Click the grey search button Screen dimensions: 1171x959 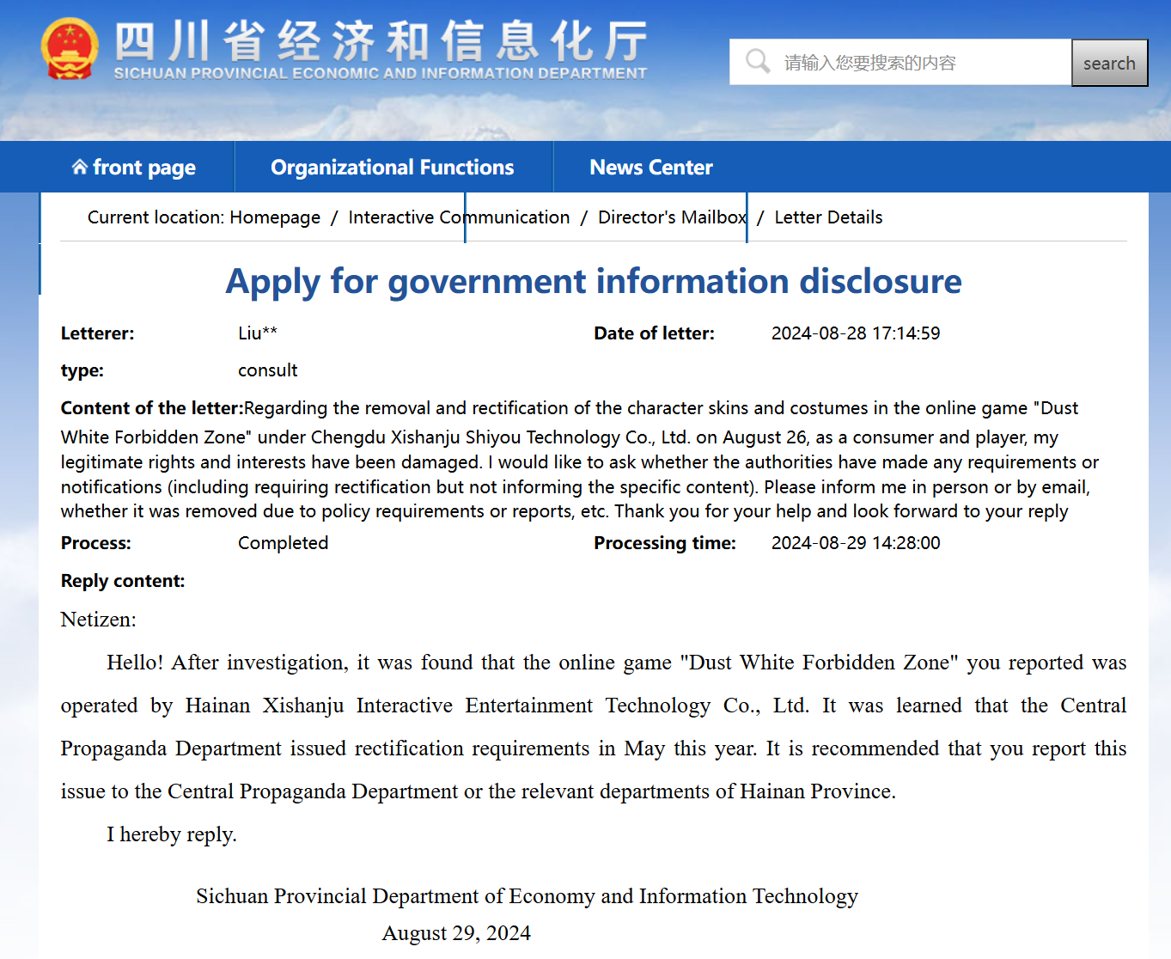[1109, 63]
